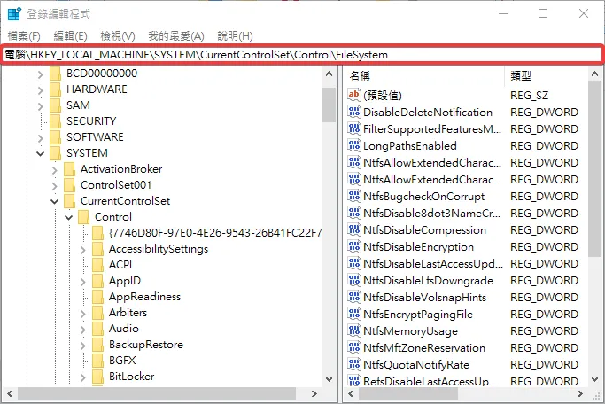Click the SAM folder icon

[x=56, y=105]
